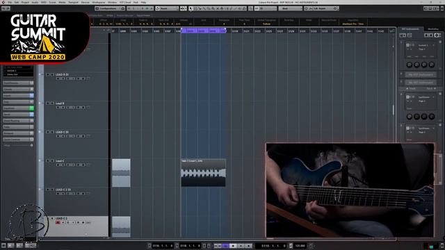Switch to the MediaBay tab
This screenshot has width=445, height=250.
click(x=433, y=29)
